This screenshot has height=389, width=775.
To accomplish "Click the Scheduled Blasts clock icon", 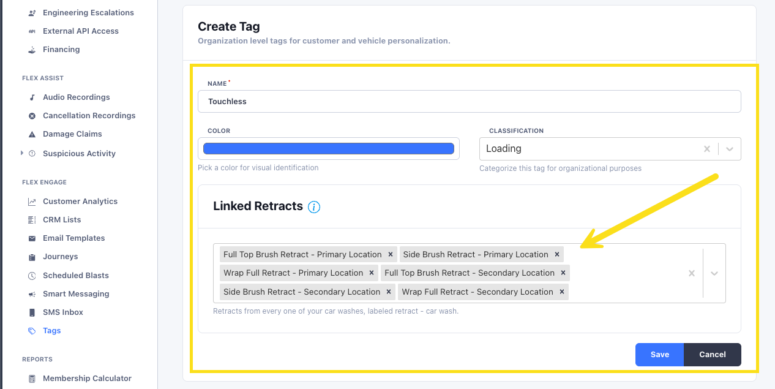I will [32, 276].
